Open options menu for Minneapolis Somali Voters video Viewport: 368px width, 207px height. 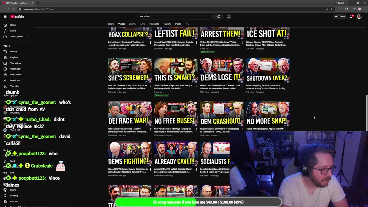pyautogui.click(x=150, y=129)
